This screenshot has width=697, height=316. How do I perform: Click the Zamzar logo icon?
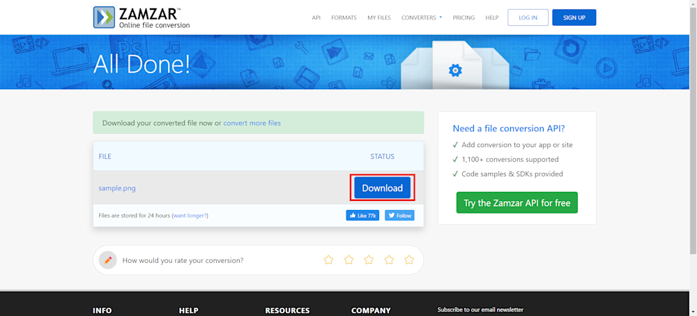104,17
